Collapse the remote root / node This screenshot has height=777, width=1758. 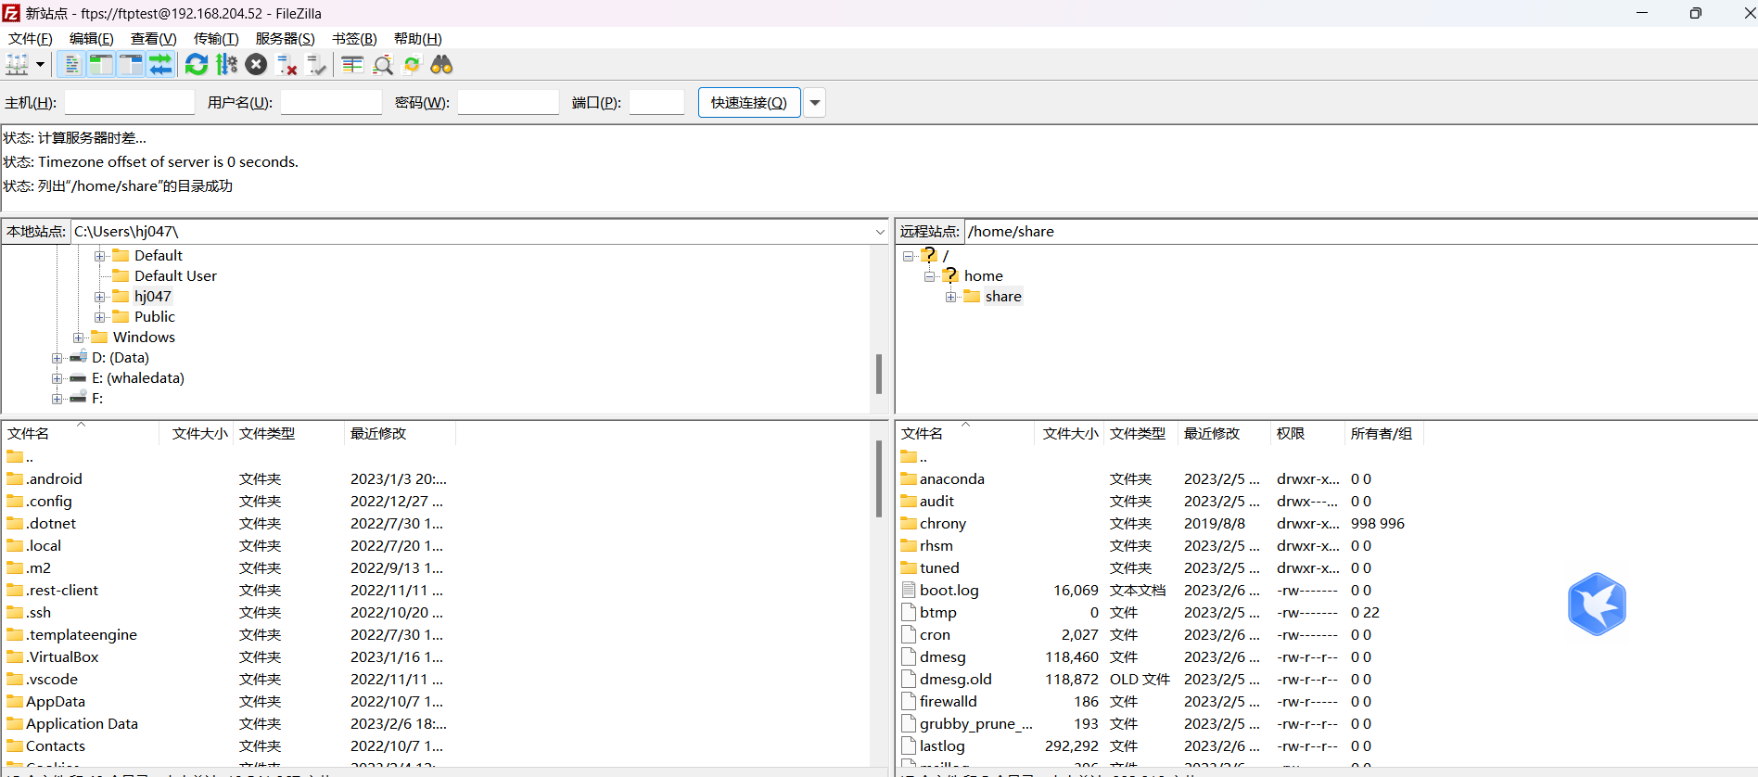909,256
